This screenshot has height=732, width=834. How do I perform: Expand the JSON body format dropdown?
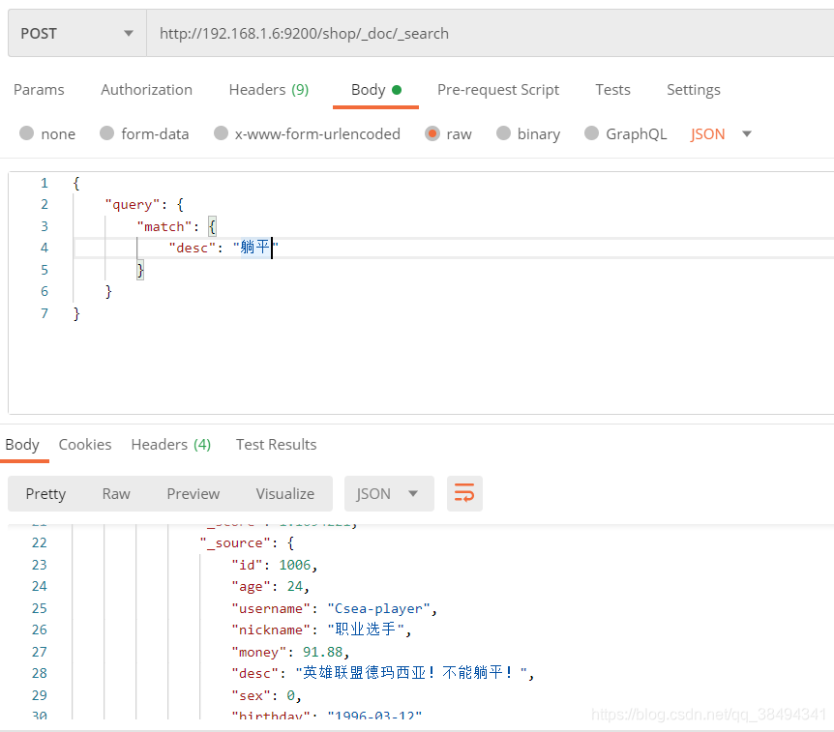[721, 134]
